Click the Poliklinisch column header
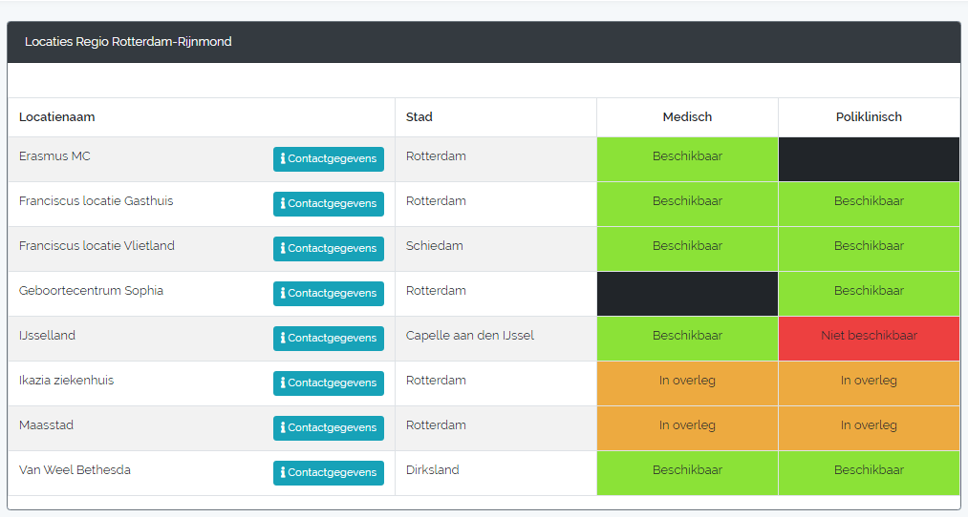 (869, 117)
